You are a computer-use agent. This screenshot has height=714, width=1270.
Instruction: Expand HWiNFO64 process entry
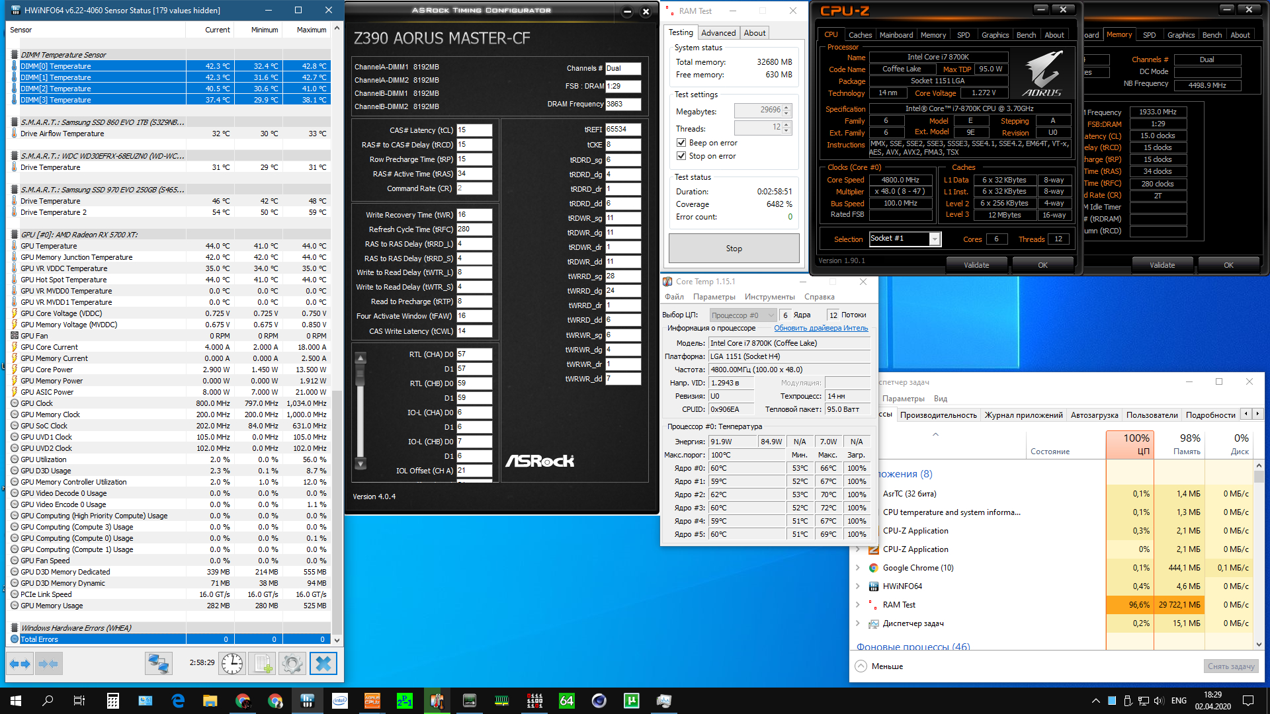pyautogui.click(x=858, y=586)
